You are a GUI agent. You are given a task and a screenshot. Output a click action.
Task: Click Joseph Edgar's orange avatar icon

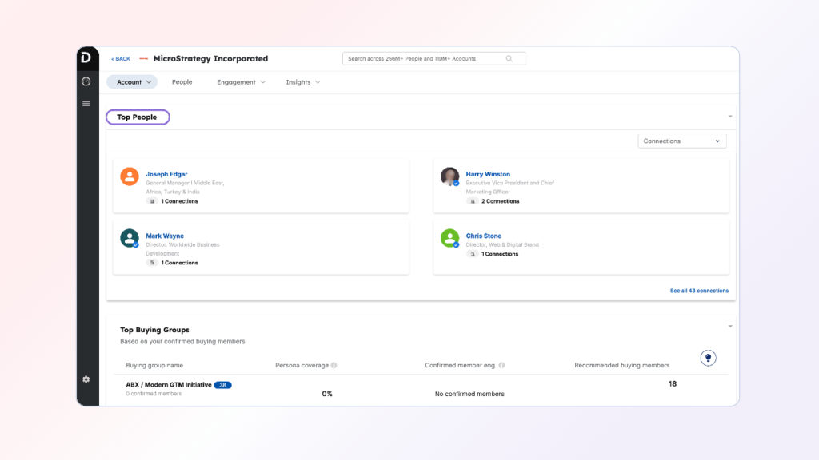[x=130, y=176]
